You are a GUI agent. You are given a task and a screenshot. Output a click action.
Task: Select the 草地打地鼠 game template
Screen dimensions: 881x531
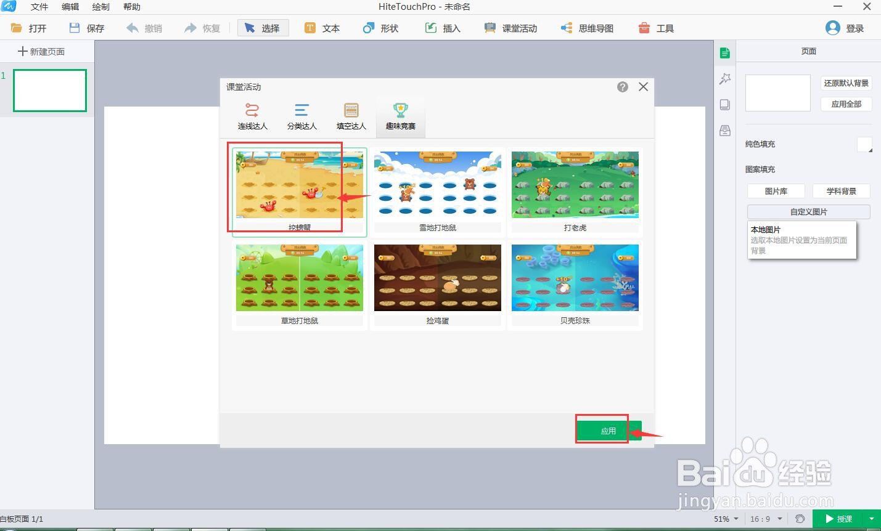(300, 286)
